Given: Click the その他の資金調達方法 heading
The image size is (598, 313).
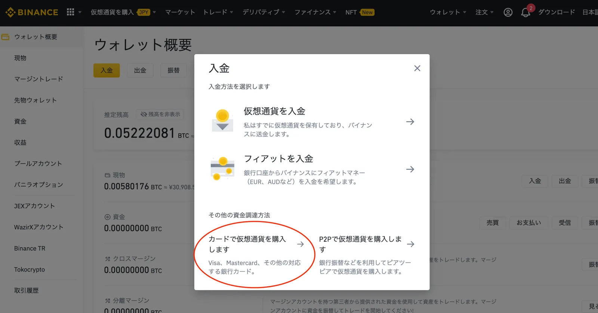Looking at the screenshot, I should coord(239,215).
